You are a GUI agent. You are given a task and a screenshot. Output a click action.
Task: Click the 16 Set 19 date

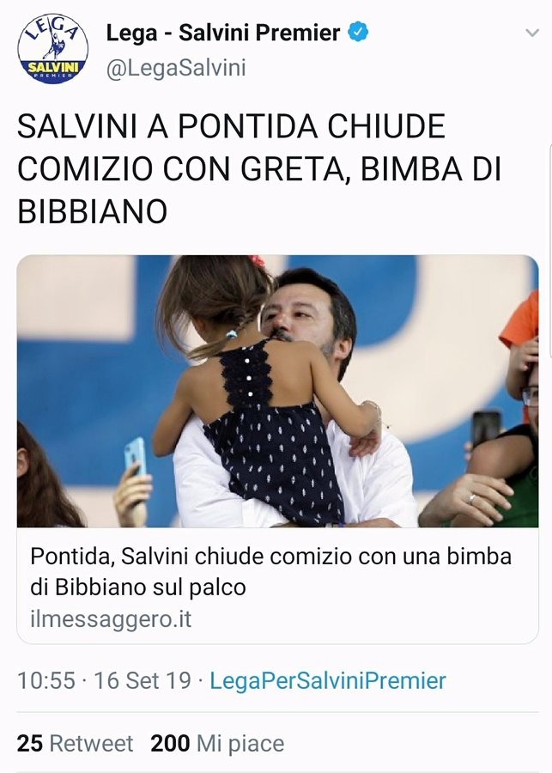(143, 681)
